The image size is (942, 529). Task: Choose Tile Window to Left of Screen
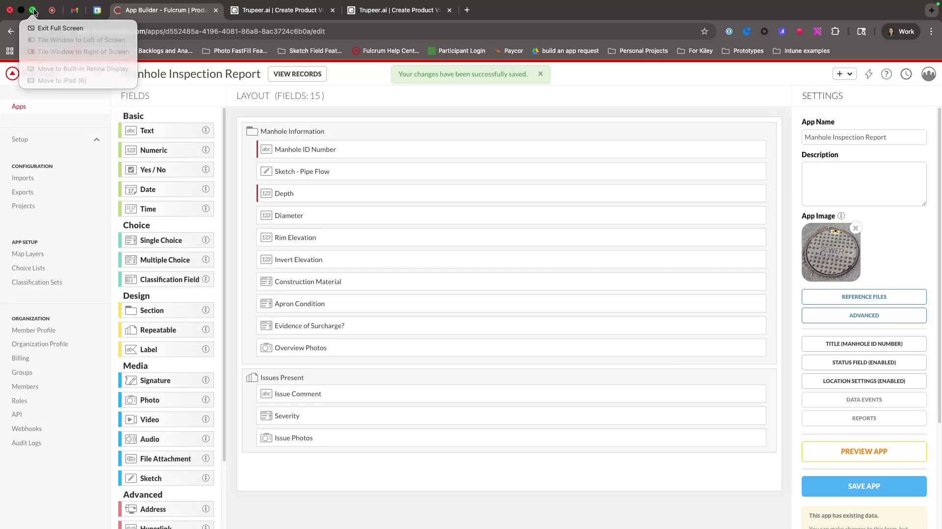[x=81, y=40]
